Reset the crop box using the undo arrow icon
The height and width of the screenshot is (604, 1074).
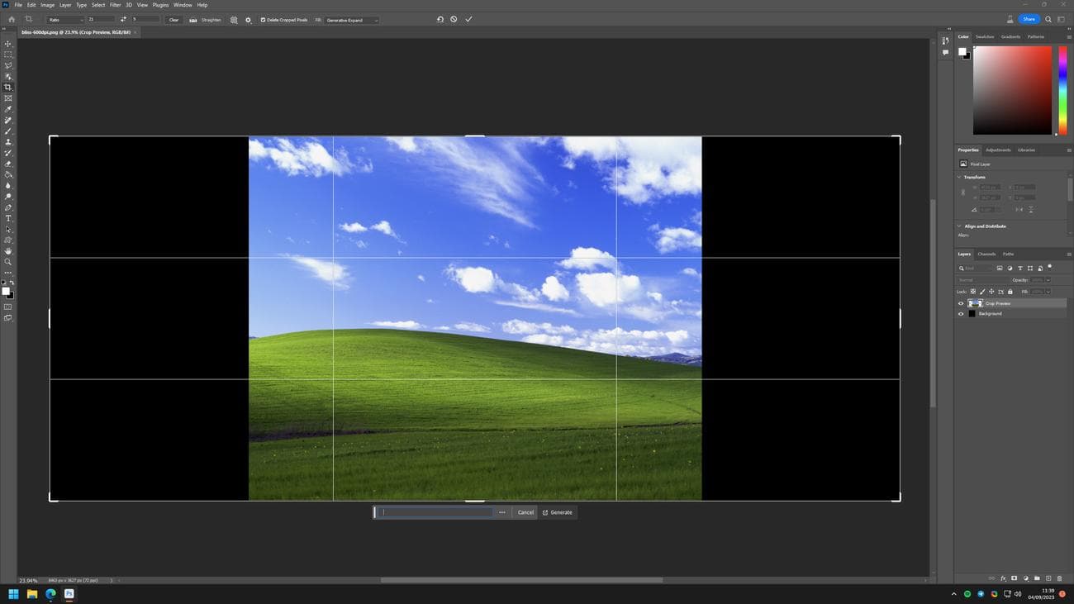point(440,19)
